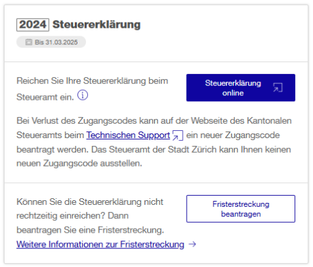Click text 'beantragen Sie eine Fristerstreckung.'
The image size is (313, 267).
point(90,230)
